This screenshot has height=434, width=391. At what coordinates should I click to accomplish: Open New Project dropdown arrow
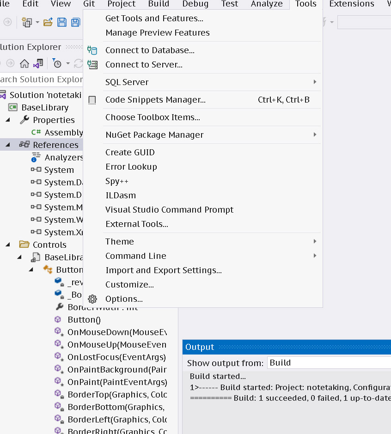pyautogui.click(x=37, y=22)
